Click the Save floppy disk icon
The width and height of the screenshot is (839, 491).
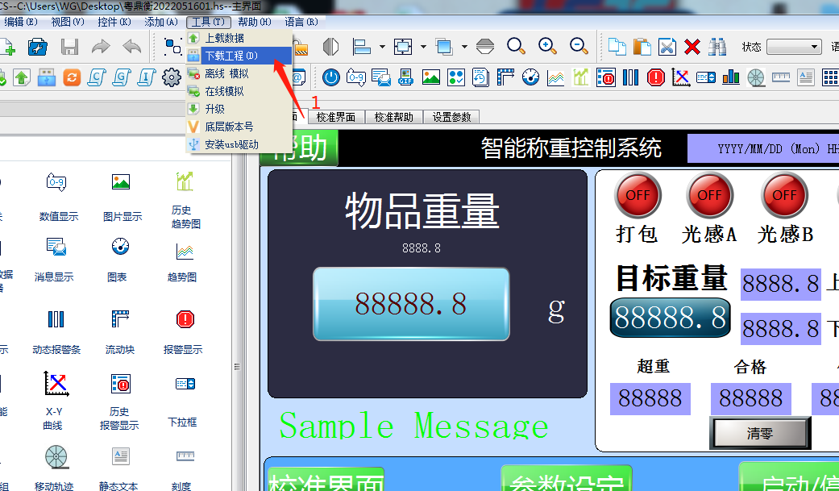[69, 47]
